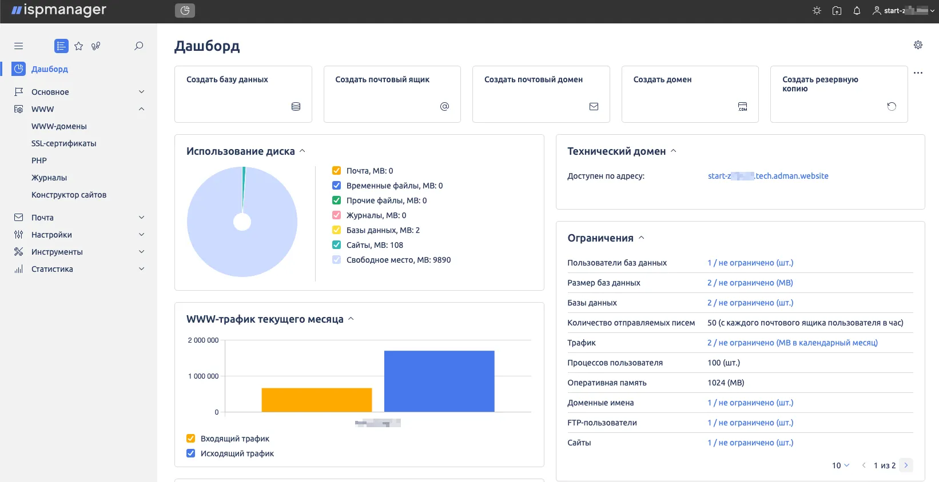939x482 pixels.
Task: Click the ispmanager logo
Action: (x=59, y=10)
